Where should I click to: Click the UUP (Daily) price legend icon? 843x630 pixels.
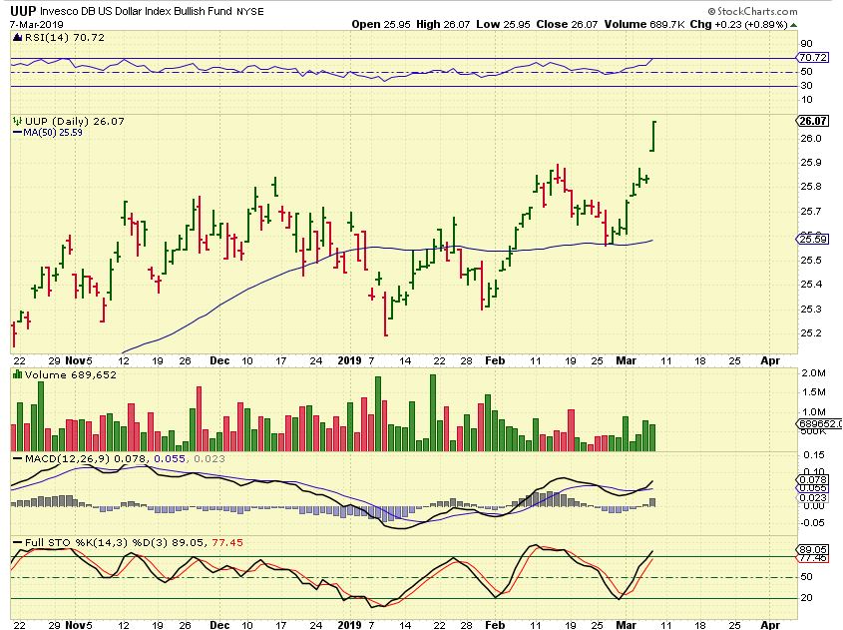[18, 122]
